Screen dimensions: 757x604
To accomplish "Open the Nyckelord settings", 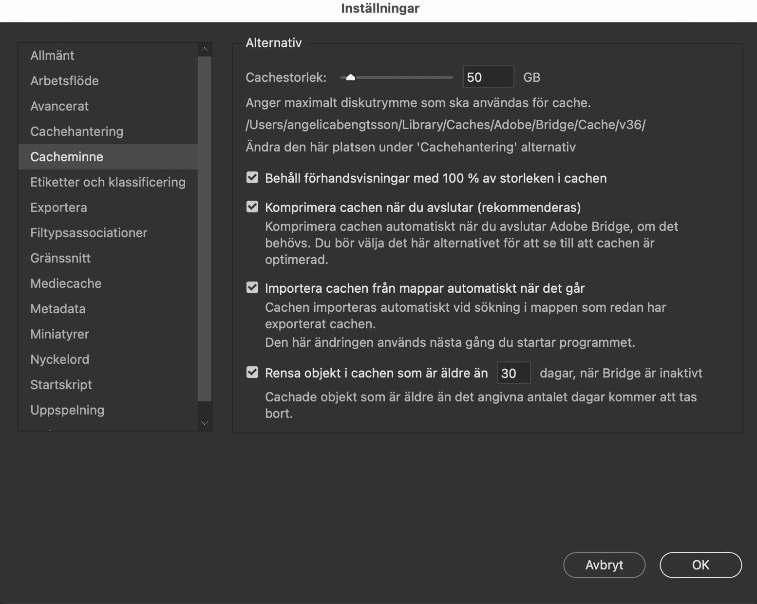I will [59, 359].
